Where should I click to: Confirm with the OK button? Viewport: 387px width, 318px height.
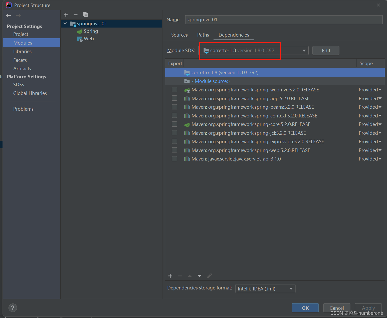305,308
